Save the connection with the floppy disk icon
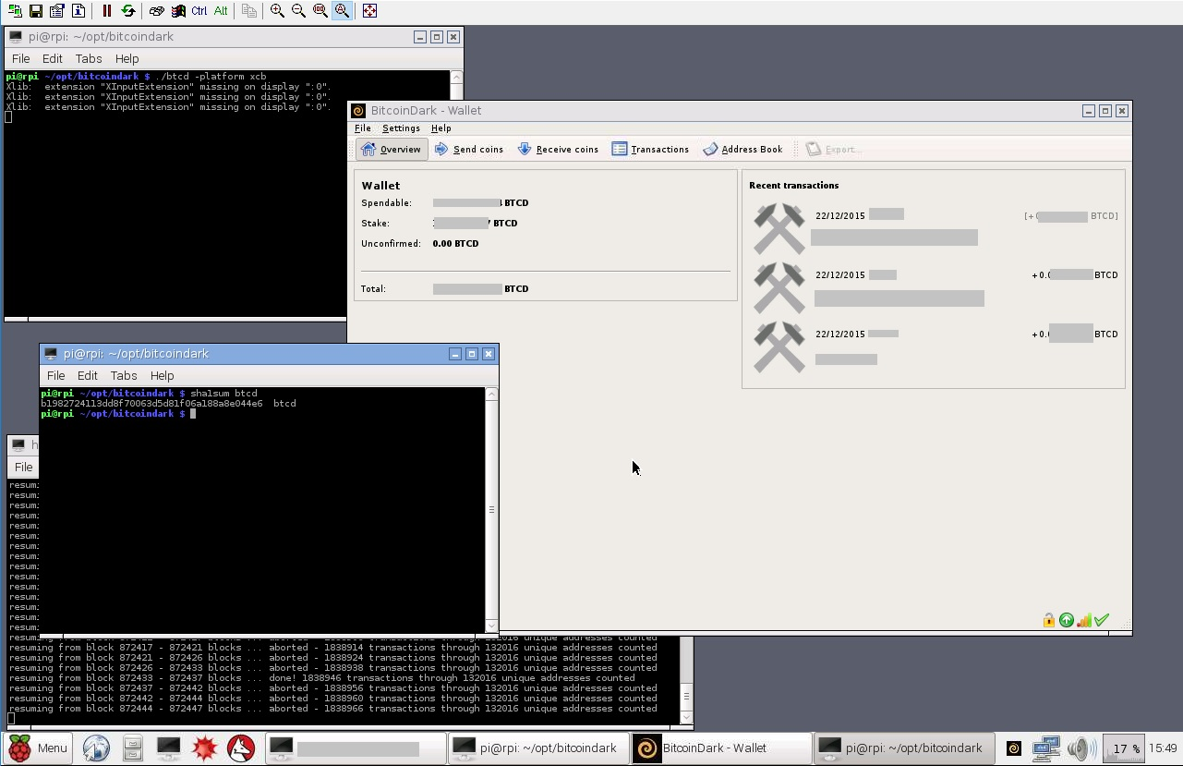The height and width of the screenshot is (766, 1183). [x=35, y=11]
